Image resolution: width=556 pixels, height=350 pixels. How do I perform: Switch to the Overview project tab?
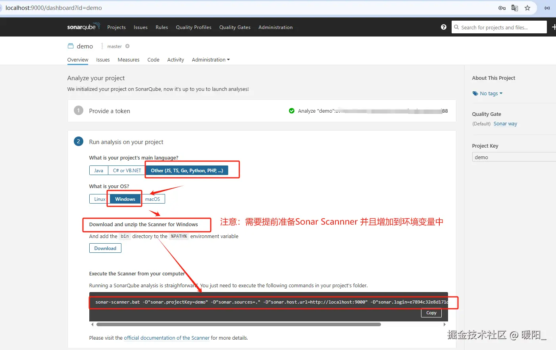tap(78, 60)
